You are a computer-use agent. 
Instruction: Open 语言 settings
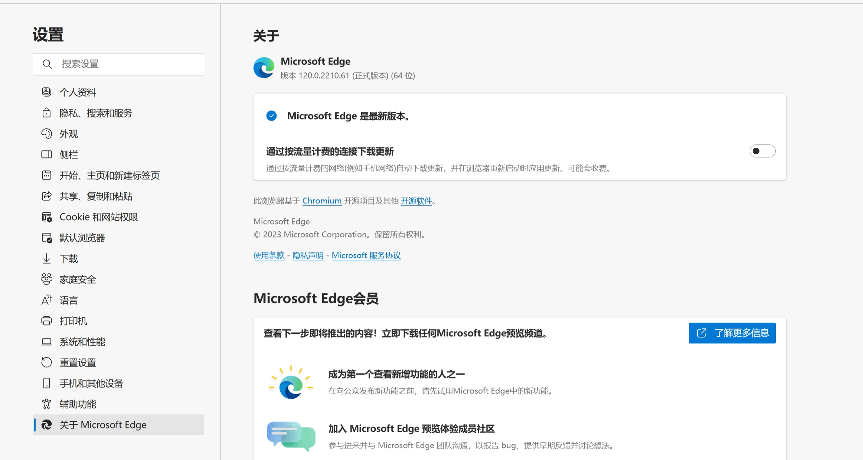click(118, 300)
